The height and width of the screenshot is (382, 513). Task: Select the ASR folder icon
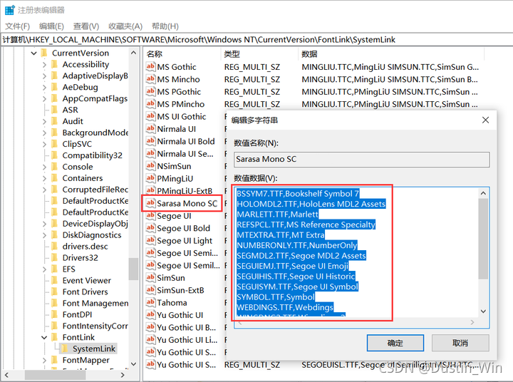click(x=55, y=110)
